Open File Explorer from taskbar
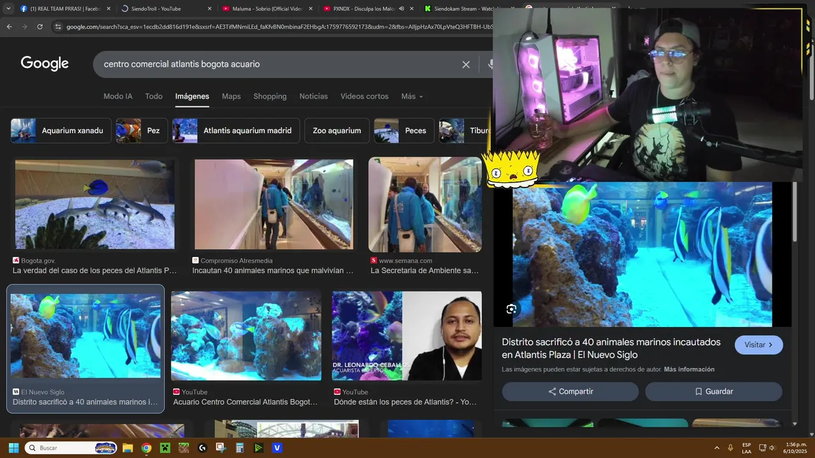 pyautogui.click(x=127, y=448)
